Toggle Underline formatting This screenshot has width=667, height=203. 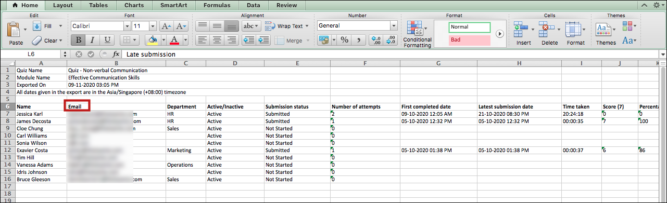point(107,40)
